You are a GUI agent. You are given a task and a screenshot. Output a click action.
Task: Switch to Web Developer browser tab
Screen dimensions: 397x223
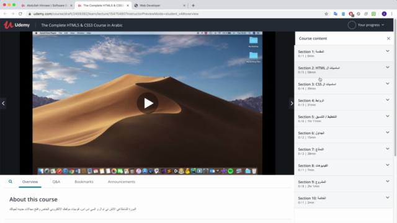[x=159, y=6]
